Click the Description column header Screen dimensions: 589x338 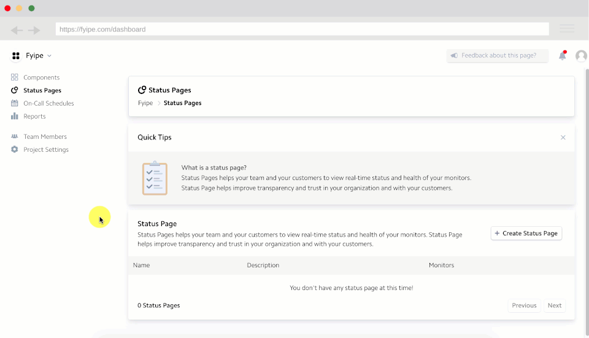pyautogui.click(x=263, y=265)
